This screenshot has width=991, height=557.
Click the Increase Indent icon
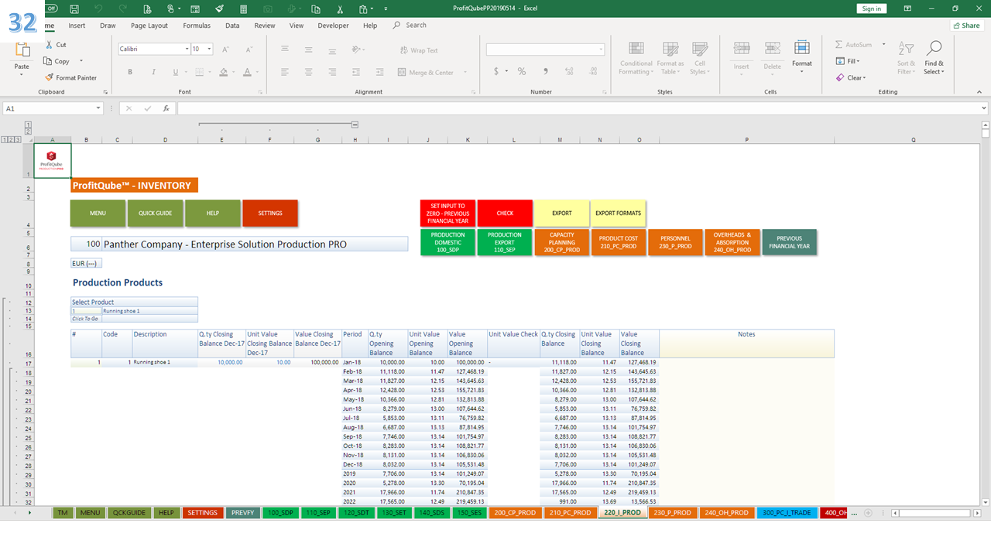[379, 72]
